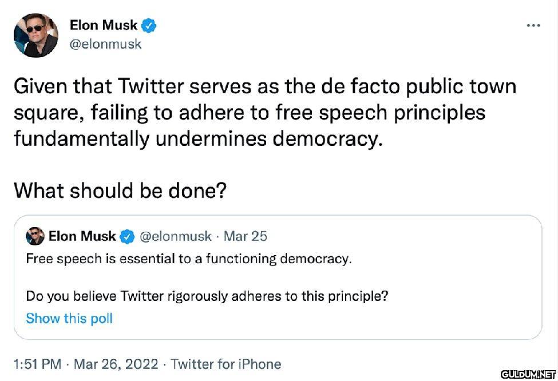Click Elon Musk's large profile avatar
558x381 pixels.
click(x=35, y=35)
